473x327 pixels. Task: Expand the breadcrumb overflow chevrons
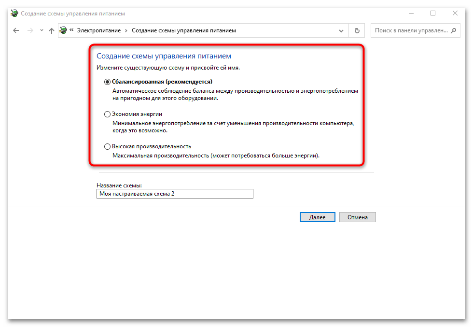tap(71, 30)
